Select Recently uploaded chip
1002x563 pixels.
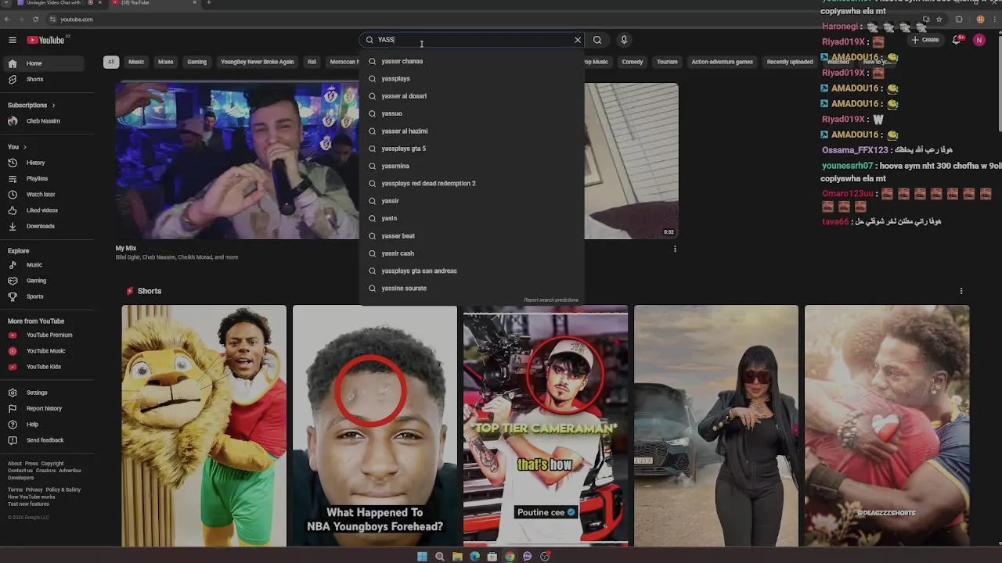click(x=790, y=62)
